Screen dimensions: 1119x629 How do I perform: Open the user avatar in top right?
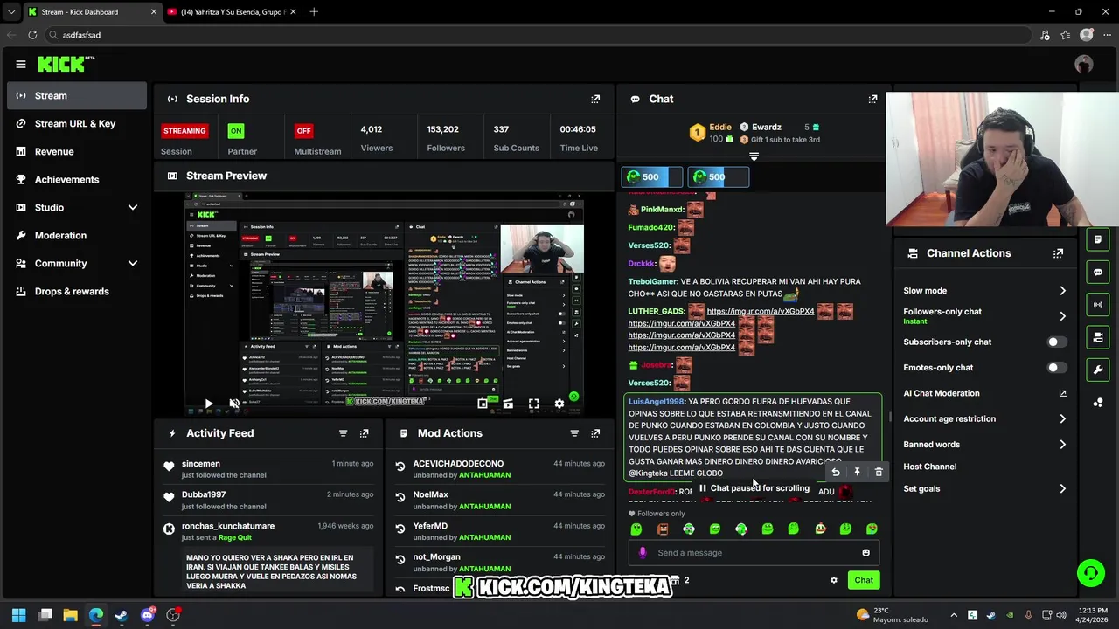(1084, 64)
